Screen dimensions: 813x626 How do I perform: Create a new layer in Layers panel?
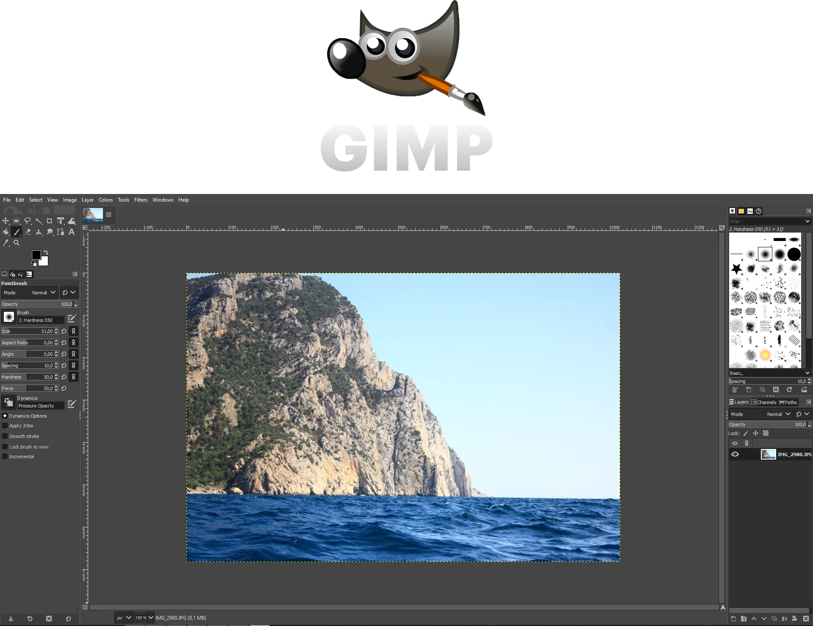tap(733, 618)
